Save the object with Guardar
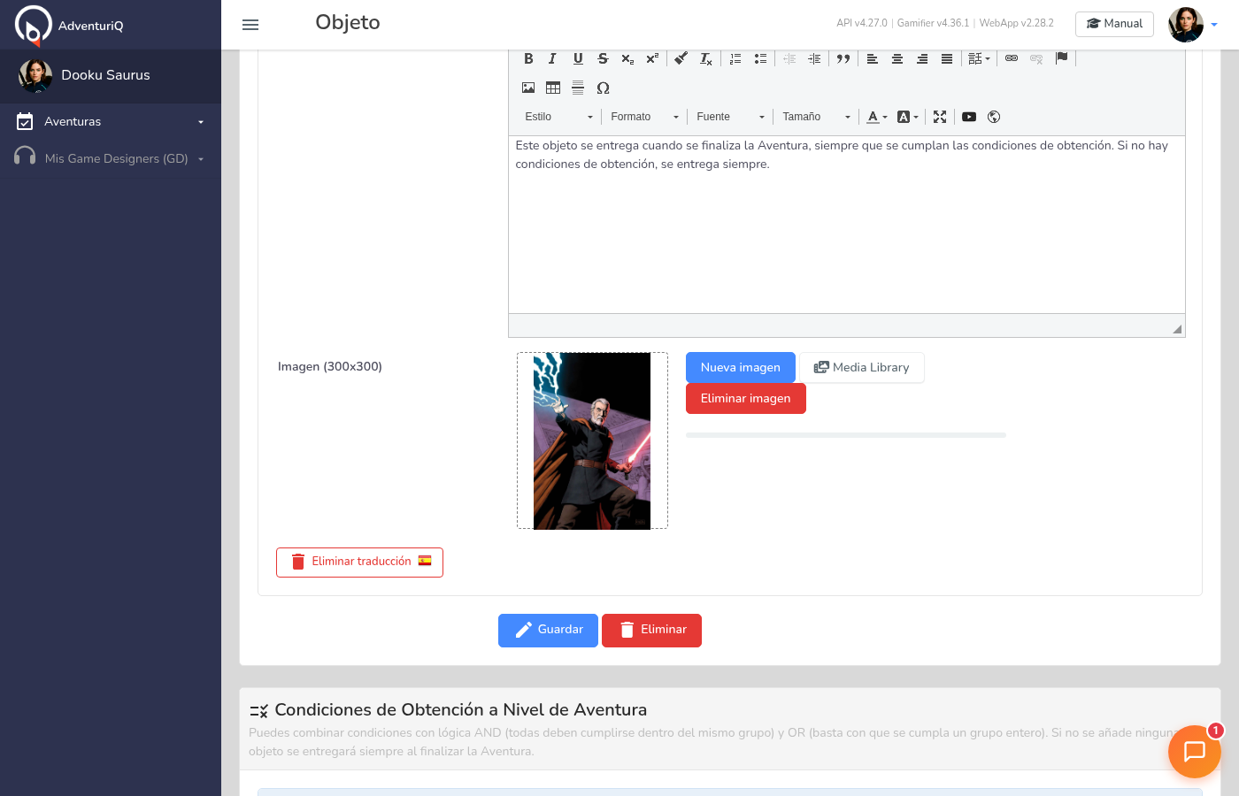This screenshot has width=1239, height=796. coord(548,630)
